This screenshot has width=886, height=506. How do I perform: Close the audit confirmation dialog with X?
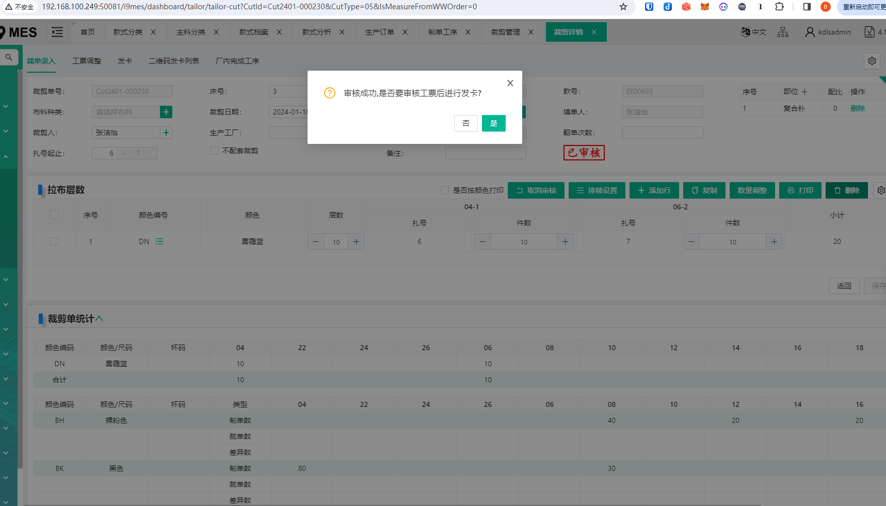coord(510,83)
